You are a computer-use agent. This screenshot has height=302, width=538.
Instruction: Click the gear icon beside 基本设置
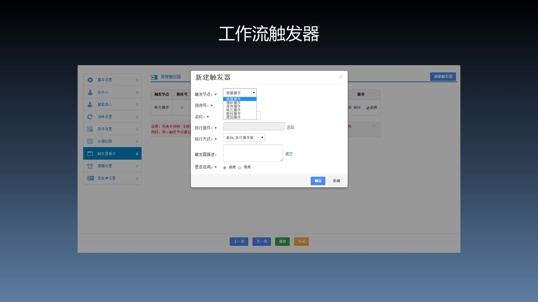click(90, 80)
